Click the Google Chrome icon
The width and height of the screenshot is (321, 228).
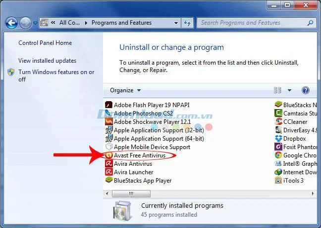point(278,155)
